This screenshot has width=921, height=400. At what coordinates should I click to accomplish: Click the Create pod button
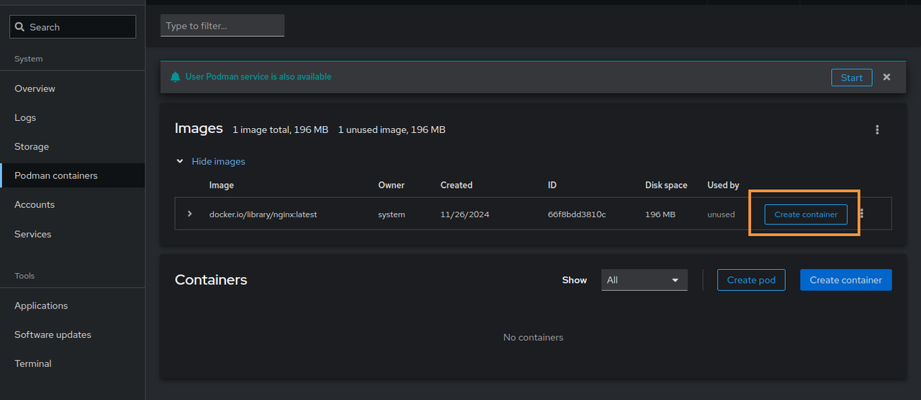pos(751,280)
